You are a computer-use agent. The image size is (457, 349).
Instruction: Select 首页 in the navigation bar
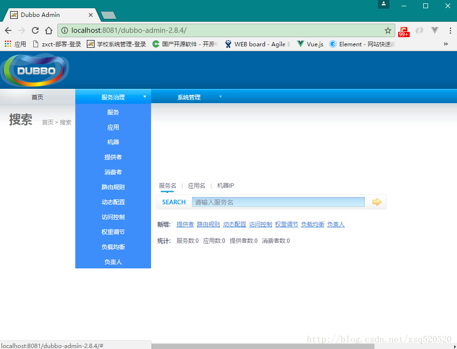tap(37, 97)
